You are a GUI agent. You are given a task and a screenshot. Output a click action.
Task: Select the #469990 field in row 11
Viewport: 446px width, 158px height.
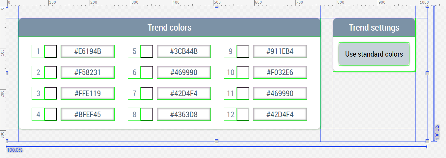[x=280, y=93]
